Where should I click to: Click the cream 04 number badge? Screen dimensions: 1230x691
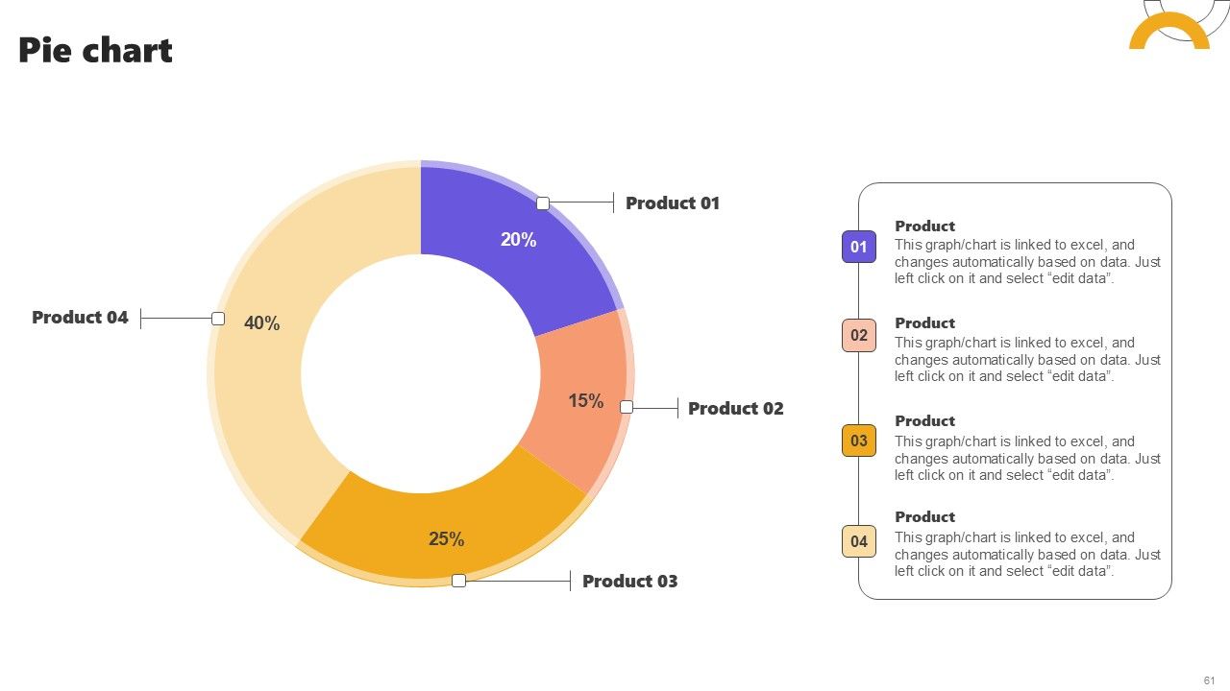point(859,541)
